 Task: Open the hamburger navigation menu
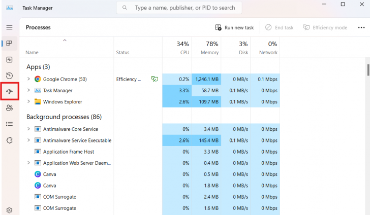[x=10, y=27]
